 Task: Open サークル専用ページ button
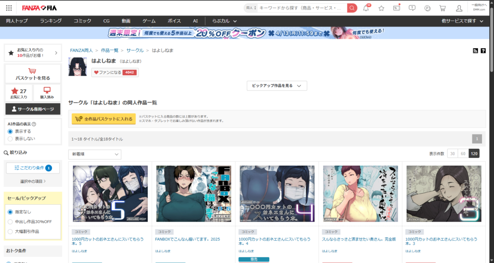point(33,109)
